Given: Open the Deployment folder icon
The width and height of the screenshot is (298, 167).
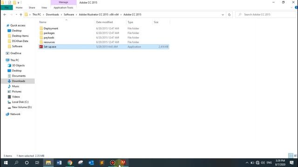Looking at the screenshot, I should (41, 28).
